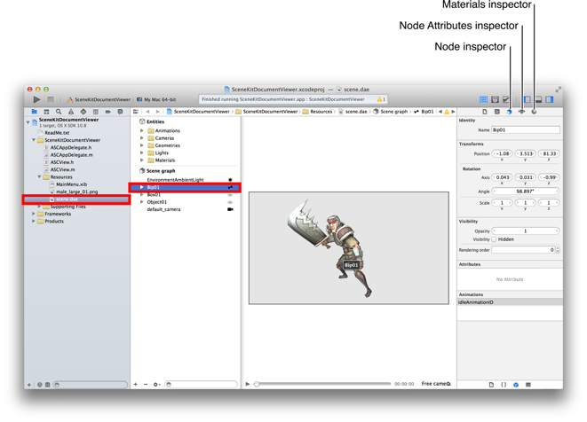The width and height of the screenshot is (587, 422).
Task: Open the Materials inspector tab
Action: pos(534,112)
